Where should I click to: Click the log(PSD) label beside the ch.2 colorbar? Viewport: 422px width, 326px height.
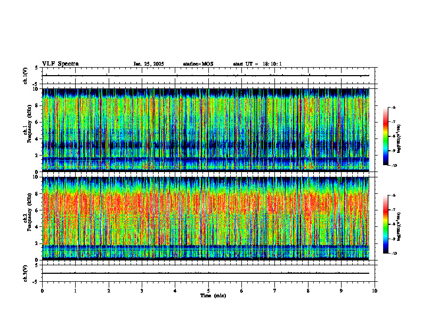click(x=399, y=225)
